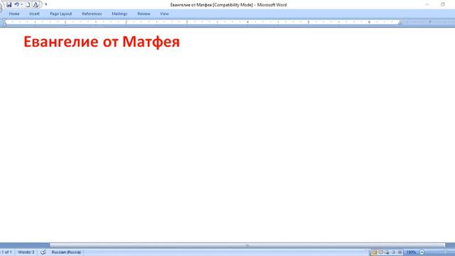
Task: Click the 180% zoom level button
Action: point(411,252)
